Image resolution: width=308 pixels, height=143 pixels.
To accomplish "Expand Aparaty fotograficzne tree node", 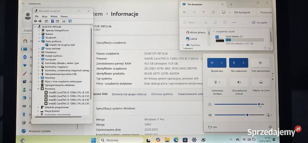I will click(x=39, y=30).
